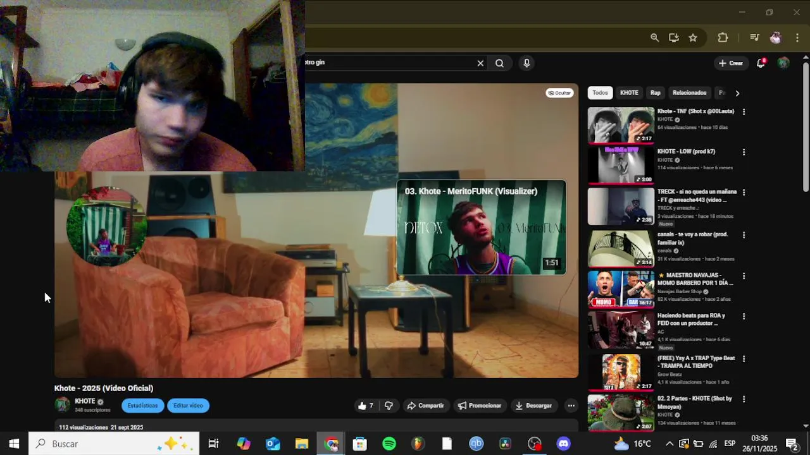
Task: Open options for canals te voy a robar
Action: click(744, 235)
